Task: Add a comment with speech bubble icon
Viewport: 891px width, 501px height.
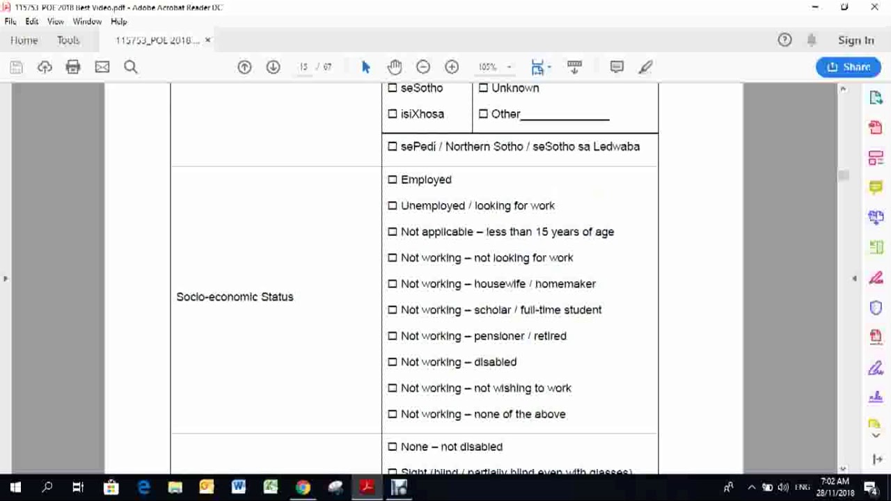Action: click(617, 67)
